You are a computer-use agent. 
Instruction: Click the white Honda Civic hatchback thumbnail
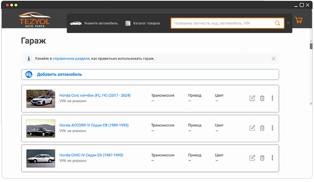[x=41, y=99]
